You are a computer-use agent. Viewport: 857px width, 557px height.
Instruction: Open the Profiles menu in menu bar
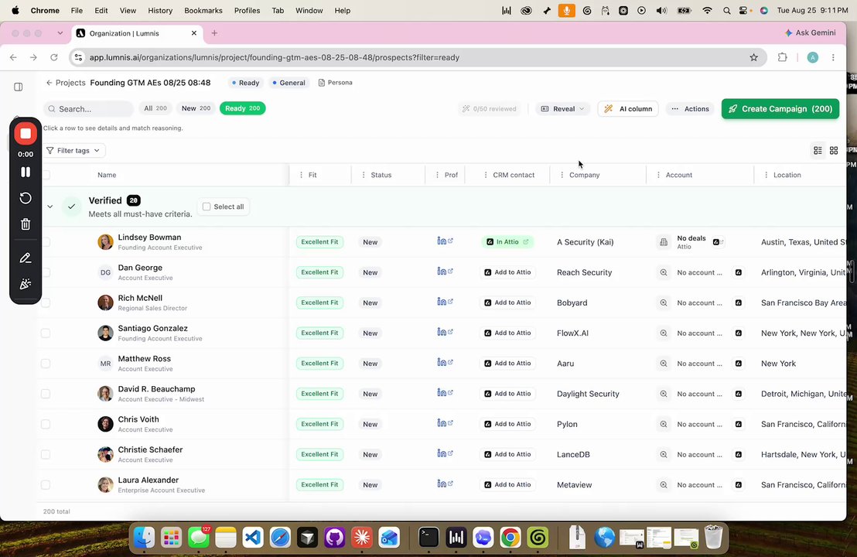click(247, 10)
